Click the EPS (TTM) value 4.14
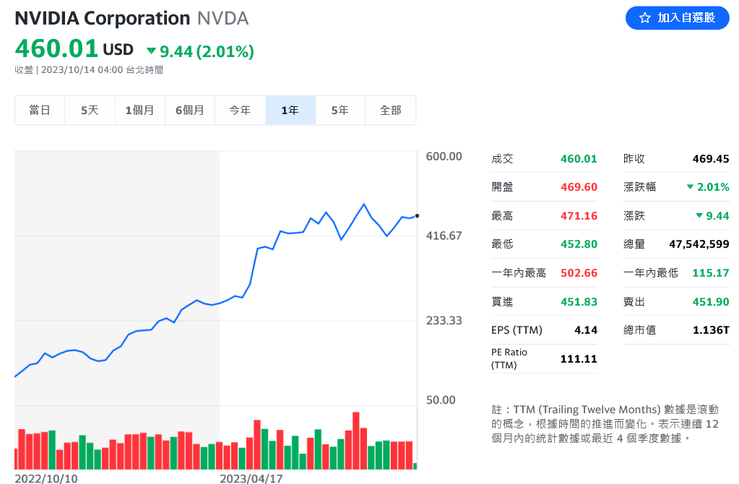 [x=586, y=330]
